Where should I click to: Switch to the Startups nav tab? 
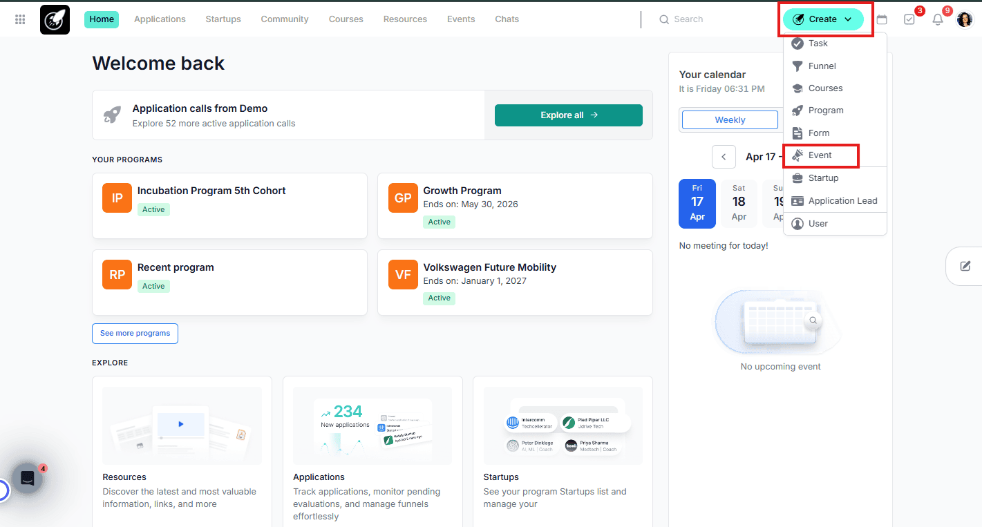coord(223,19)
